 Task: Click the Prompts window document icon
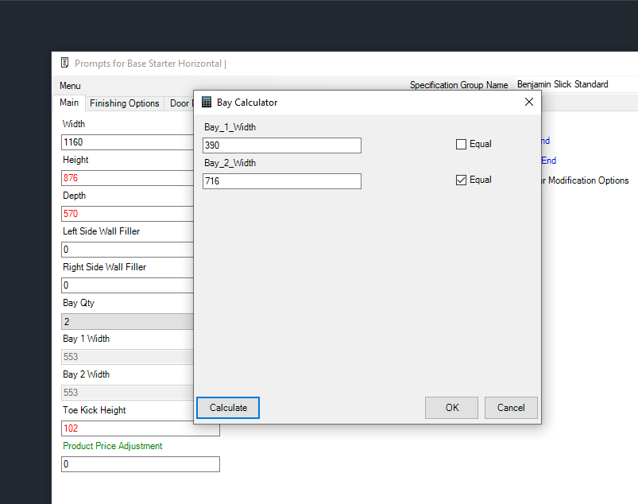click(x=64, y=63)
